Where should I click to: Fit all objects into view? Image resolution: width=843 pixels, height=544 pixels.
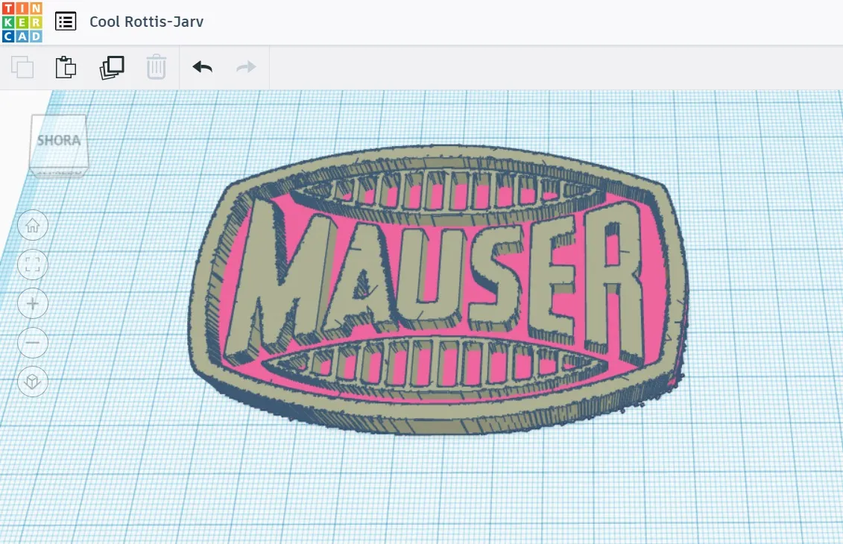point(32,265)
